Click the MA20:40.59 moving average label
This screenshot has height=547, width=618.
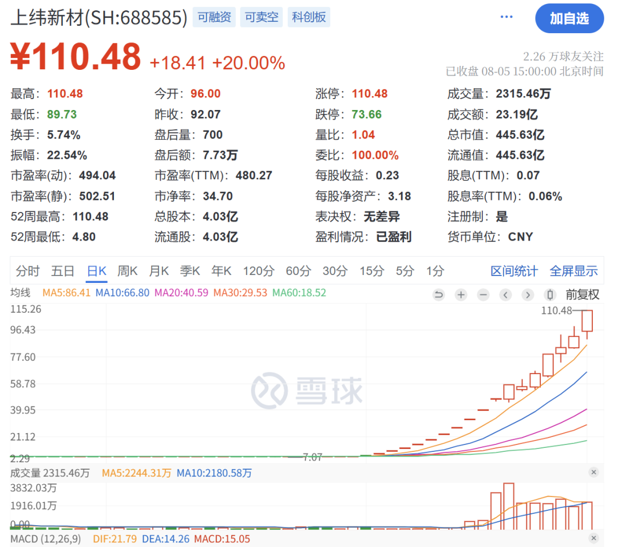point(181,293)
